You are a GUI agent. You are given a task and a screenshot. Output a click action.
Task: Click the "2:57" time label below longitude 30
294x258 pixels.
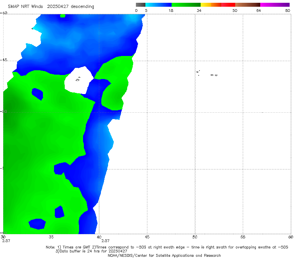tap(6, 241)
